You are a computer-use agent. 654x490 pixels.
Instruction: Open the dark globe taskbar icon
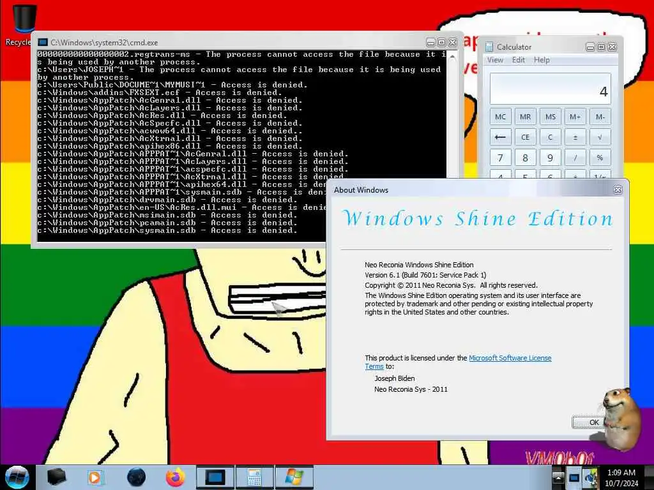tap(137, 477)
